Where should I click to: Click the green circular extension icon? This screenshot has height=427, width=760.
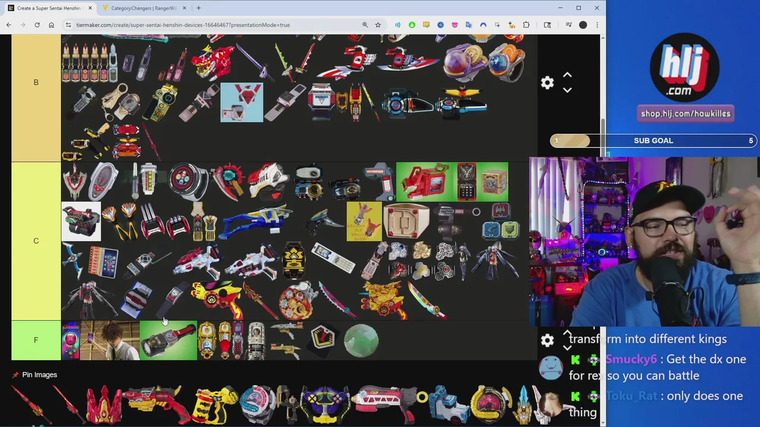click(411, 25)
